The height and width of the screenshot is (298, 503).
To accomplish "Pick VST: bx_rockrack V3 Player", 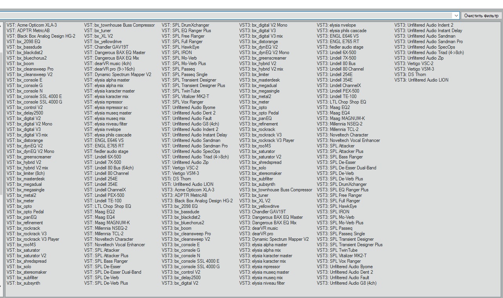I will pyautogui.click(x=33, y=239).
